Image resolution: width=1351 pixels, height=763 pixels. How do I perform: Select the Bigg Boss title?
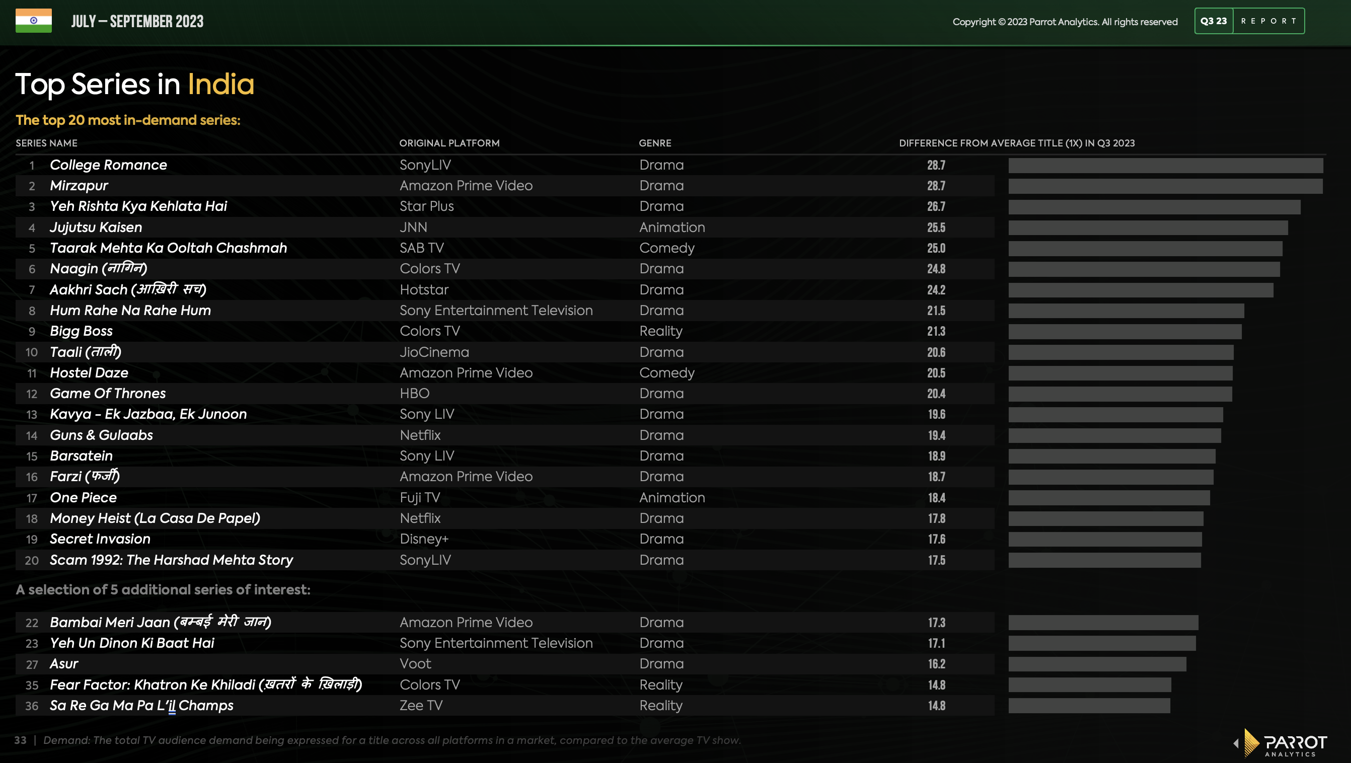click(x=81, y=331)
